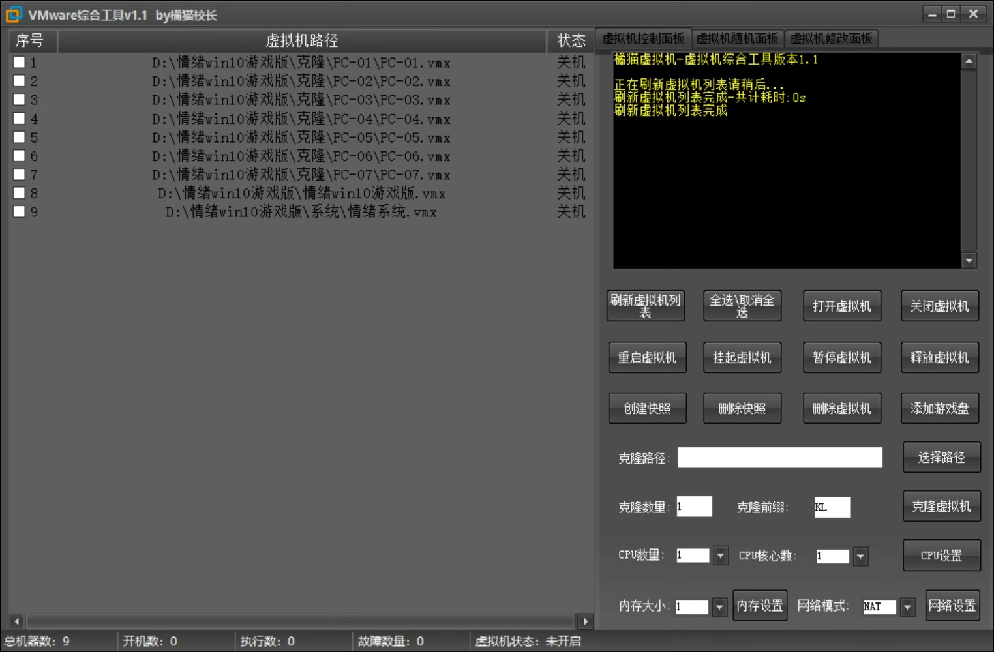
Task: Click 刷新虚拟机列表 button
Action: (646, 306)
